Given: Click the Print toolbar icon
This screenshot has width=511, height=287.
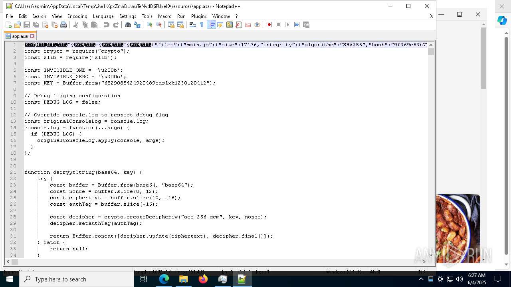Looking at the screenshot, I should point(63,25).
